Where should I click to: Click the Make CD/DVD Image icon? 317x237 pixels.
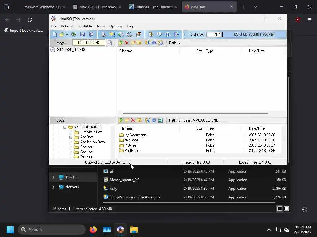coord(103,35)
